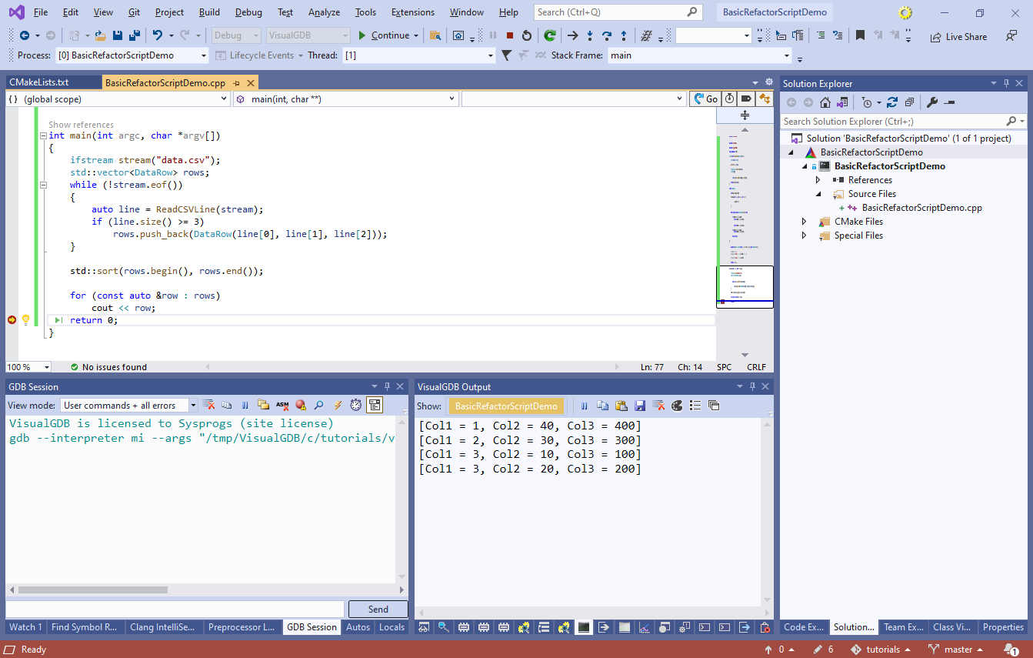Click the thread filter funnel icon
Image resolution: width=1033 pixels, height=658 pixels.
click(x=506, y=55)
